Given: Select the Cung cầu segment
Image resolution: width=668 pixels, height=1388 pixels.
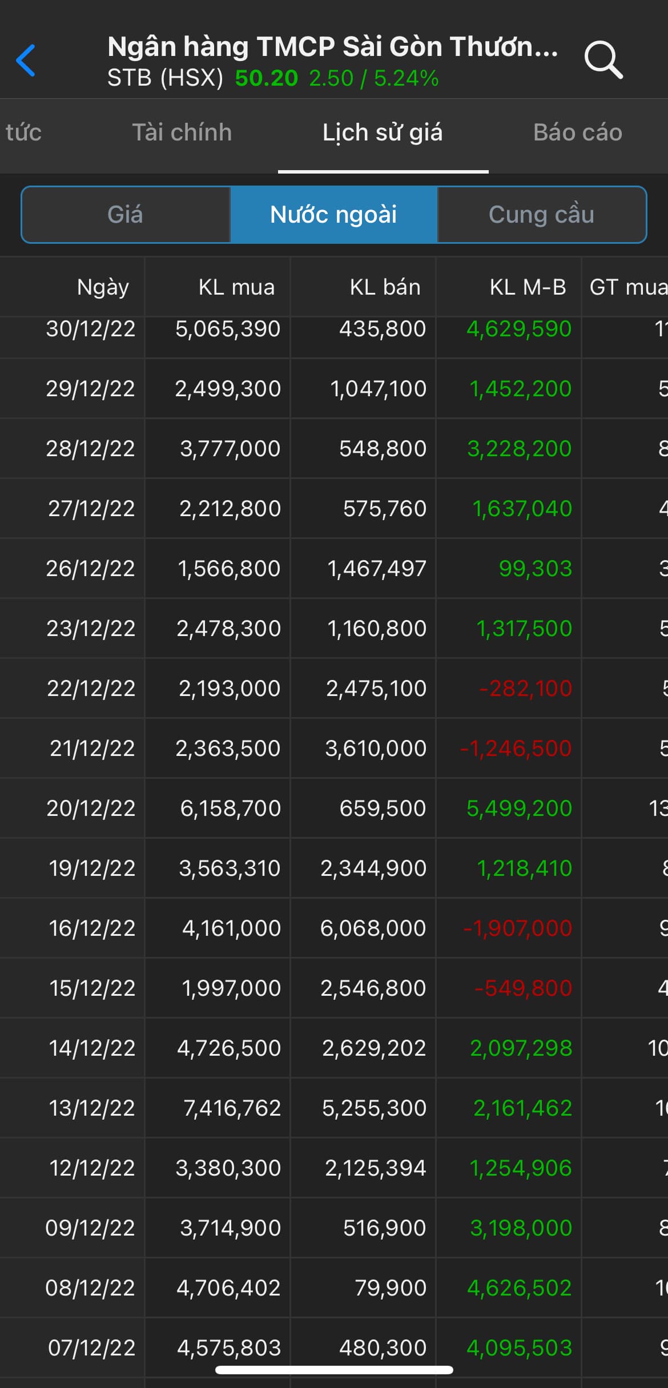Looking at the screenshot, I should coord(541,215).
